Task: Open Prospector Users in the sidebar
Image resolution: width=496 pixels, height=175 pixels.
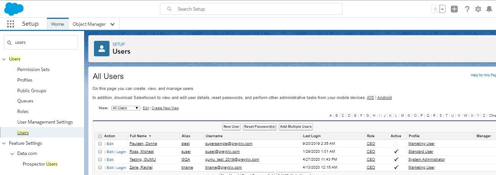Action: coord(40,164)
